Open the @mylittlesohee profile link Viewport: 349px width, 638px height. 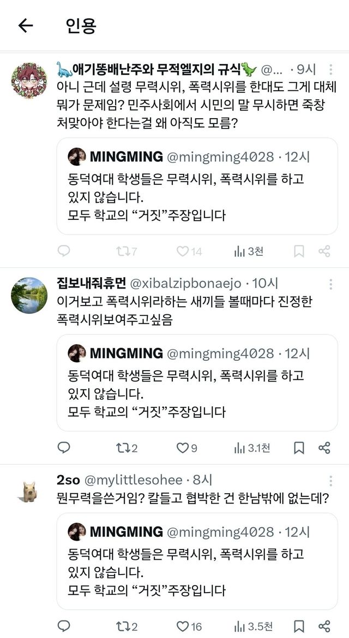[x=133, y=481]
